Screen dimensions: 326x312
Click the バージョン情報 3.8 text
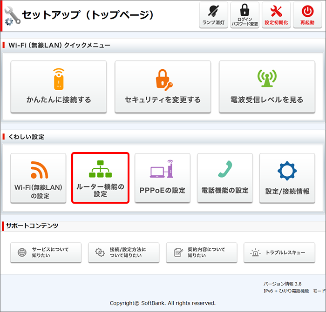[x=282, y=284]
